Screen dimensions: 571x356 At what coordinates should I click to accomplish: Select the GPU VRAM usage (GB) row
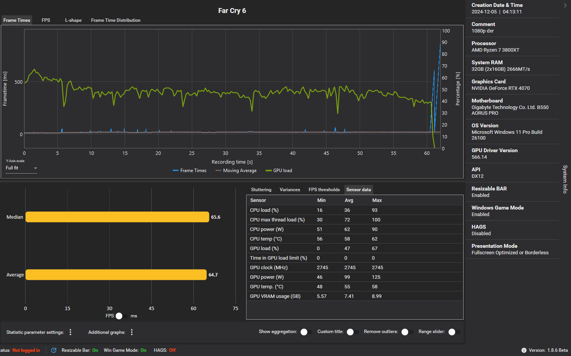(355, 296)
